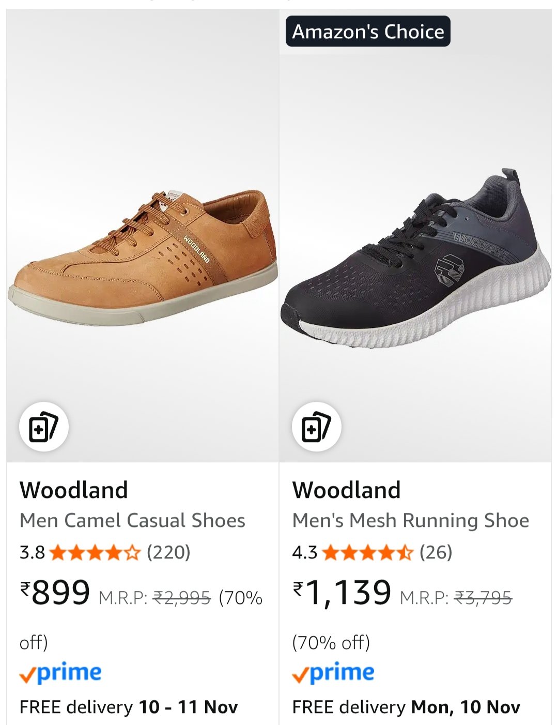Tap the Woodland brand name above the running shoe
Viewport: 558px width, 725px height.
click(x=347, y=490)
